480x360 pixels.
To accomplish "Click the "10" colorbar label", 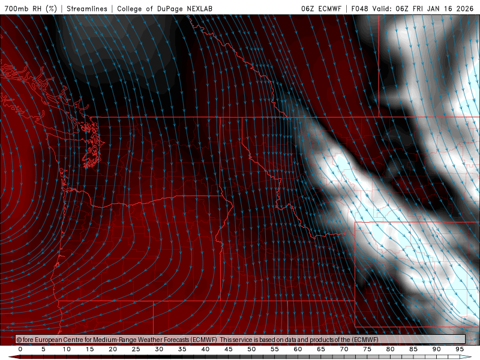I will click(x=67, y=349).
